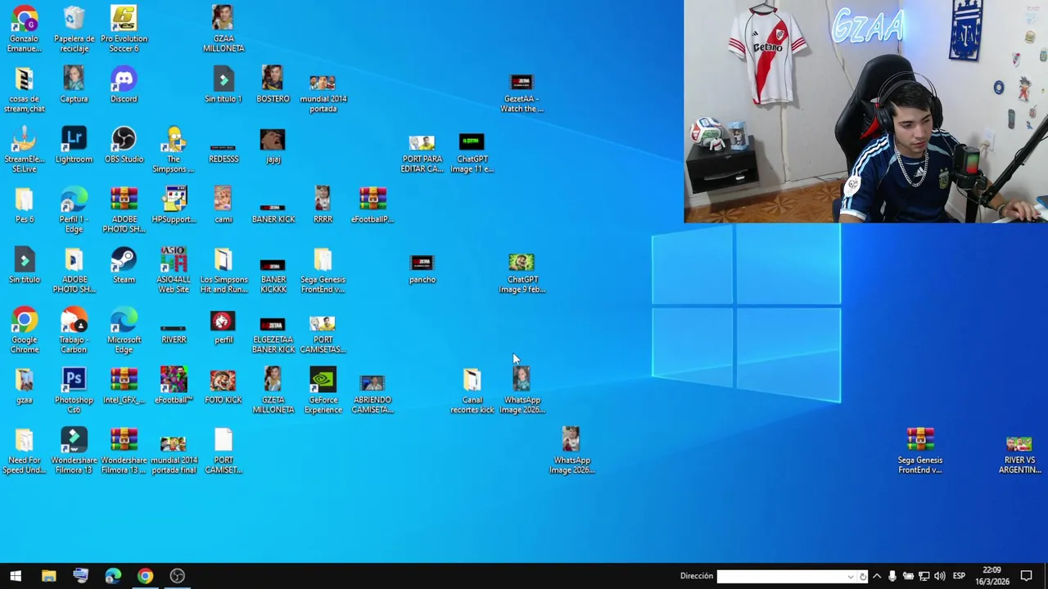Screen dimensions: 1048x589
Task: Open Sin titulo 1 Filmora project
Action: pyautogui.click(x=223, y=85)
